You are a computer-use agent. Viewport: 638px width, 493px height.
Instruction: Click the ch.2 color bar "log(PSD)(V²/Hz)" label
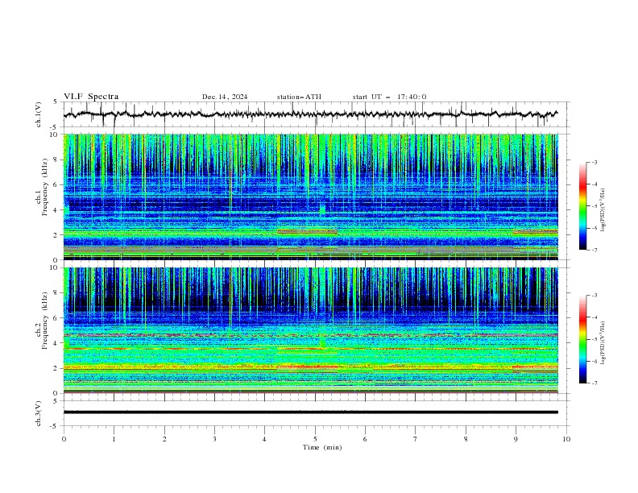click(x=603, y=343)
